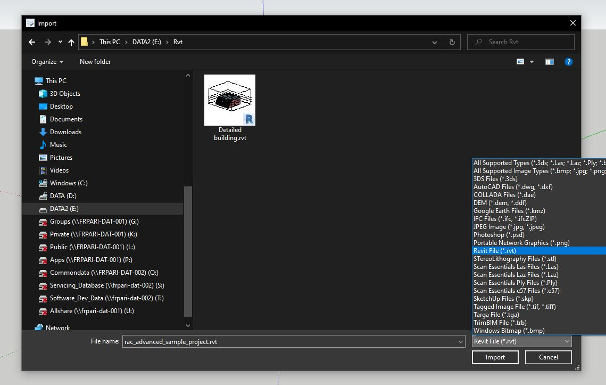Toggle the preview pane icon
The width and height of the screenshot is (606, 385).
click(549, 62)
